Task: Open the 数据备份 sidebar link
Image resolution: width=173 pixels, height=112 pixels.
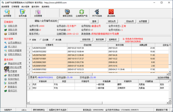Action: pos(12,87)
